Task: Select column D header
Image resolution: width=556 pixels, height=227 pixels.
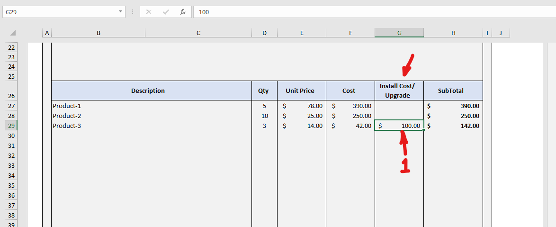Action: 265,33
